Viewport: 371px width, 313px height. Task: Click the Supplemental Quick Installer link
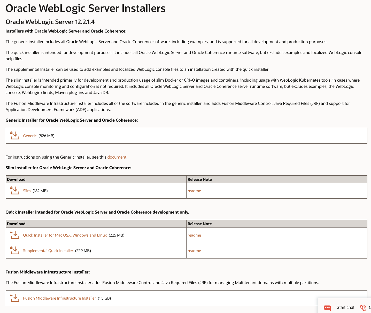(48, 251)
